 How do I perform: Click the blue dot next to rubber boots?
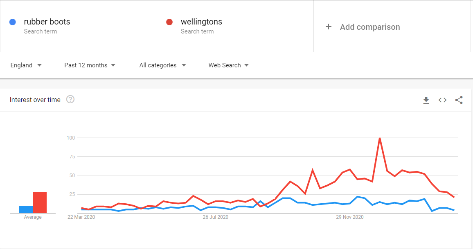[13, 22]
